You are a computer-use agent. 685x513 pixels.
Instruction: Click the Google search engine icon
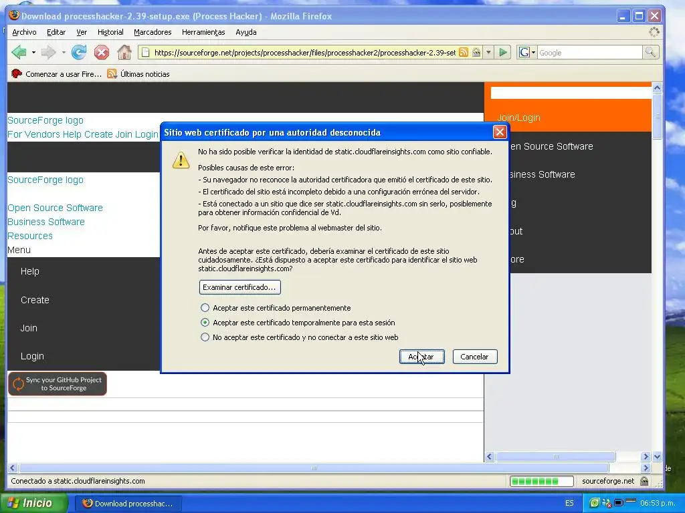[524, 52]
